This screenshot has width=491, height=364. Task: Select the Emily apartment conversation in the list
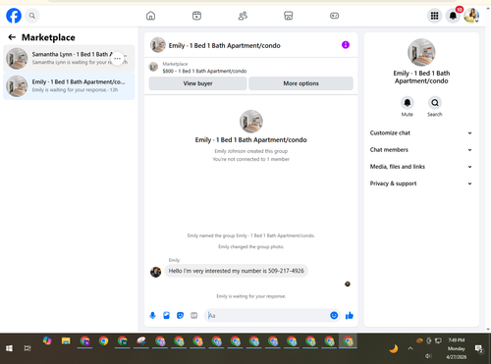click(x=69, y=86)
